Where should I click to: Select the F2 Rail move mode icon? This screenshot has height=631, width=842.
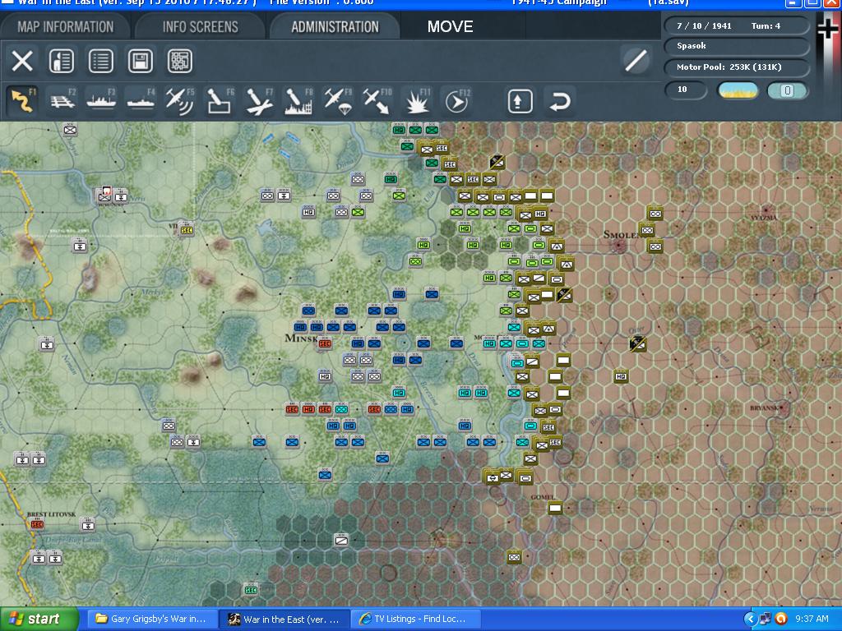(62, 101)
